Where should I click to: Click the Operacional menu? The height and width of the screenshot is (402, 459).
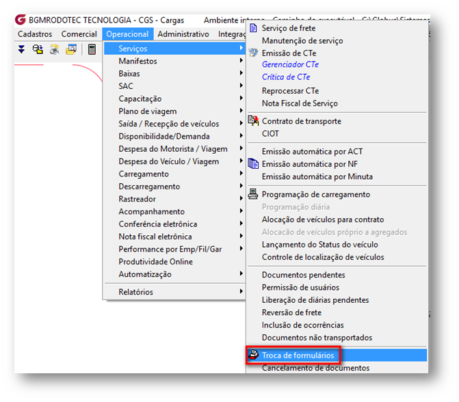point(128,34)
